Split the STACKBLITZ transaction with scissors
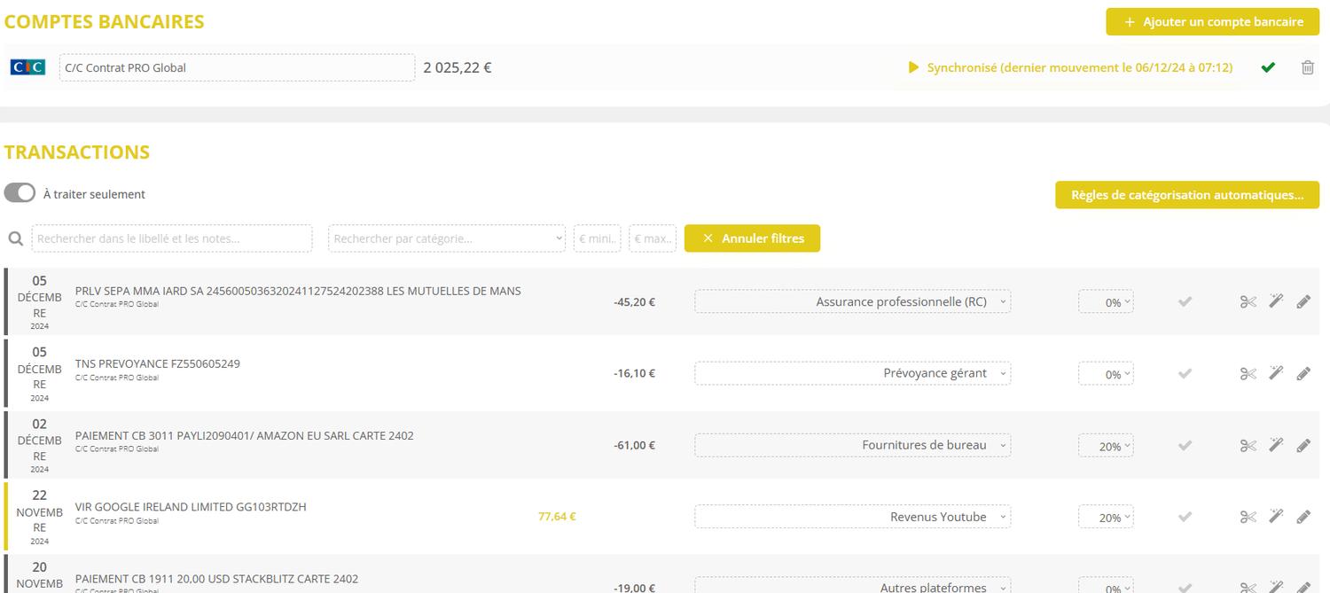1330x593 pixels. [x=1248, y=587]
